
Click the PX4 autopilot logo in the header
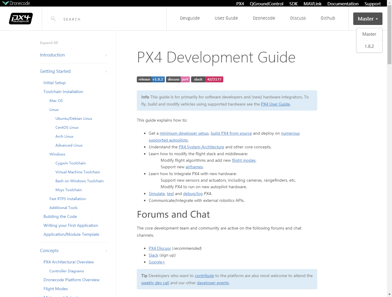coord(21,18)
